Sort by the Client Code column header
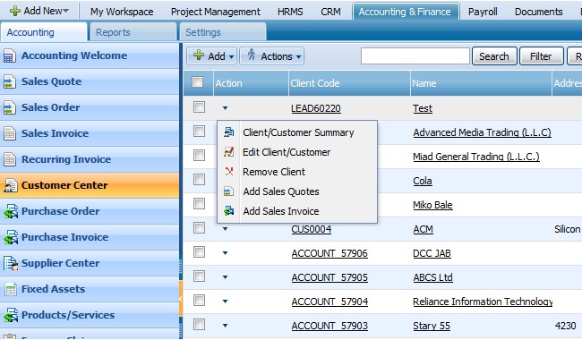582x340 pixels. 349,83
